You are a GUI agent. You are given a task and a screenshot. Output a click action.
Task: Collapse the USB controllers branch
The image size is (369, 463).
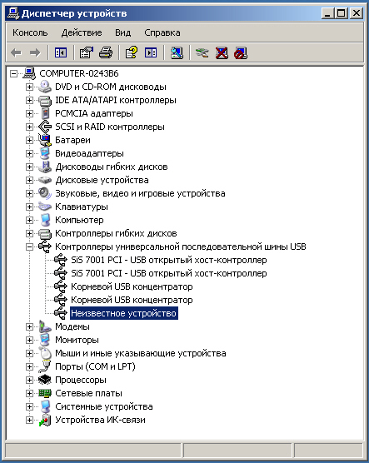[x=29, y=246]
